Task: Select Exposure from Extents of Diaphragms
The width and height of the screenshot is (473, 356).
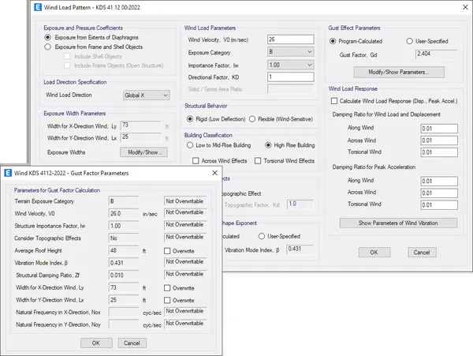Action: (47, 37)
